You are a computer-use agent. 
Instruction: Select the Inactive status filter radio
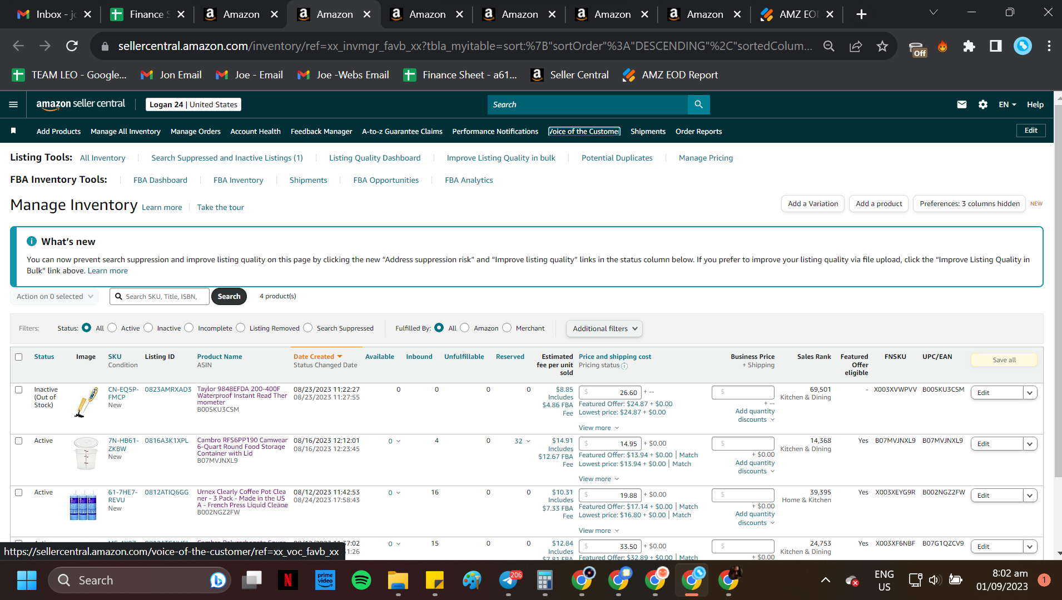pyautogui.click(x=148, y=328)
